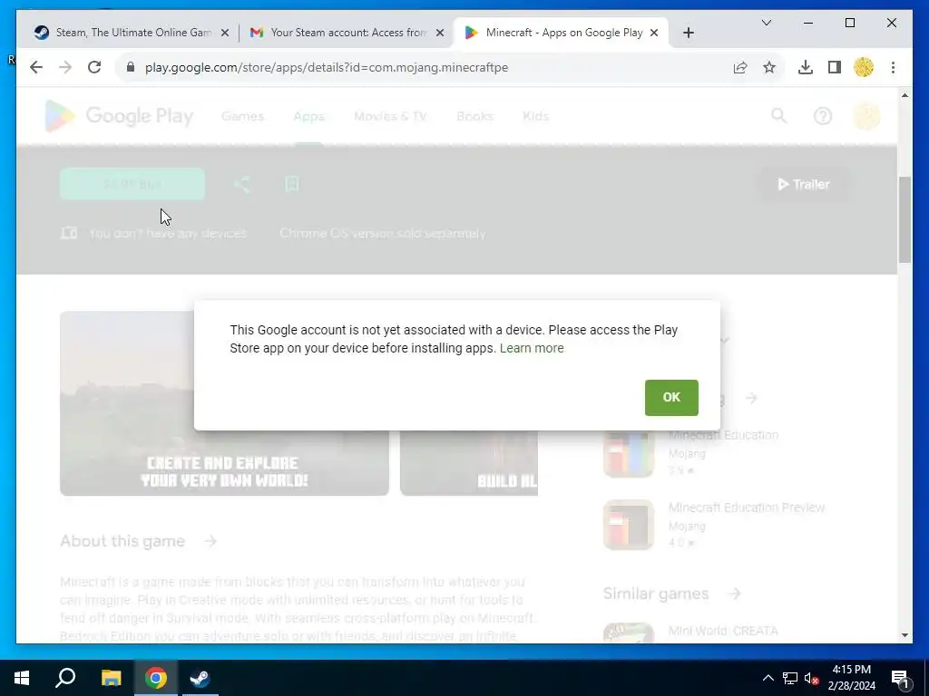The width and height of the screenshot is (929, 696).
Task: Go forward in browser history
Action: click(x=65, y=67)
